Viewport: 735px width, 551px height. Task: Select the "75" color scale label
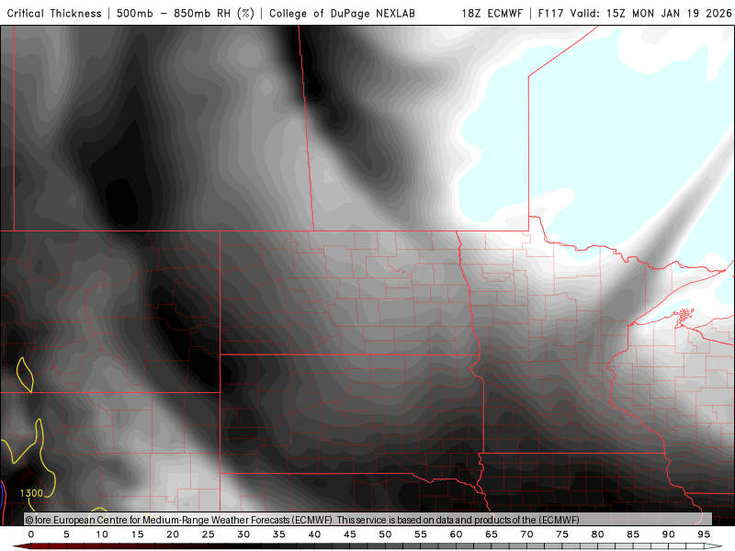click(x=562, y=534)
